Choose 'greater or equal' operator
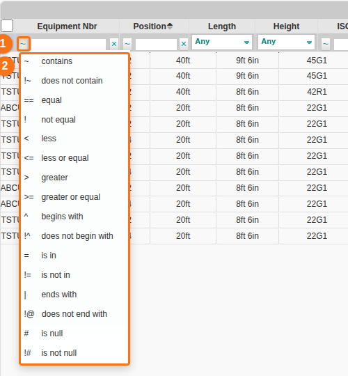 74,197
